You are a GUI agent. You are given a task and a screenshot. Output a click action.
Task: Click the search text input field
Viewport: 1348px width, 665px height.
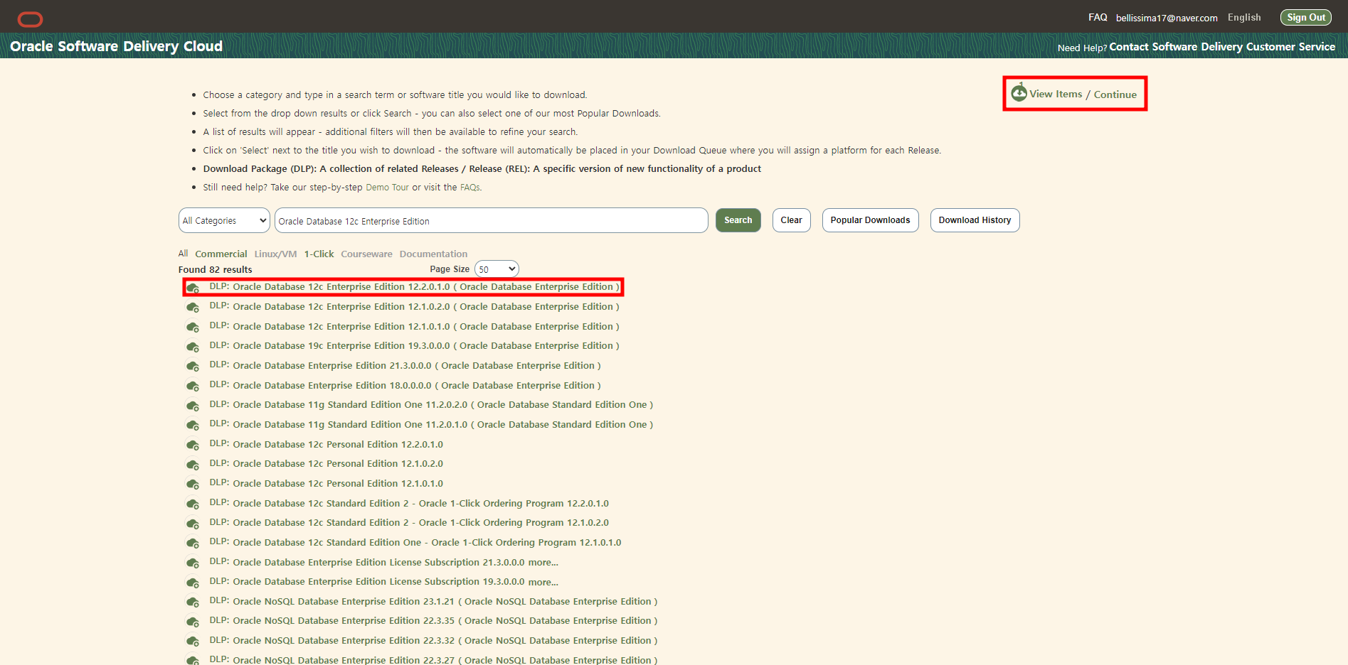point(491,220)
